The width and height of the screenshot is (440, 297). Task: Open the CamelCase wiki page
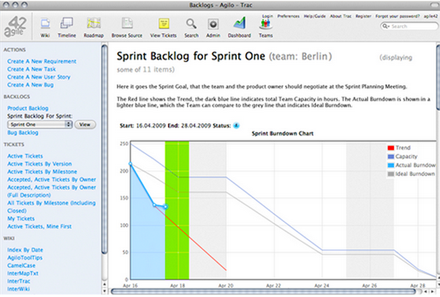22,266
